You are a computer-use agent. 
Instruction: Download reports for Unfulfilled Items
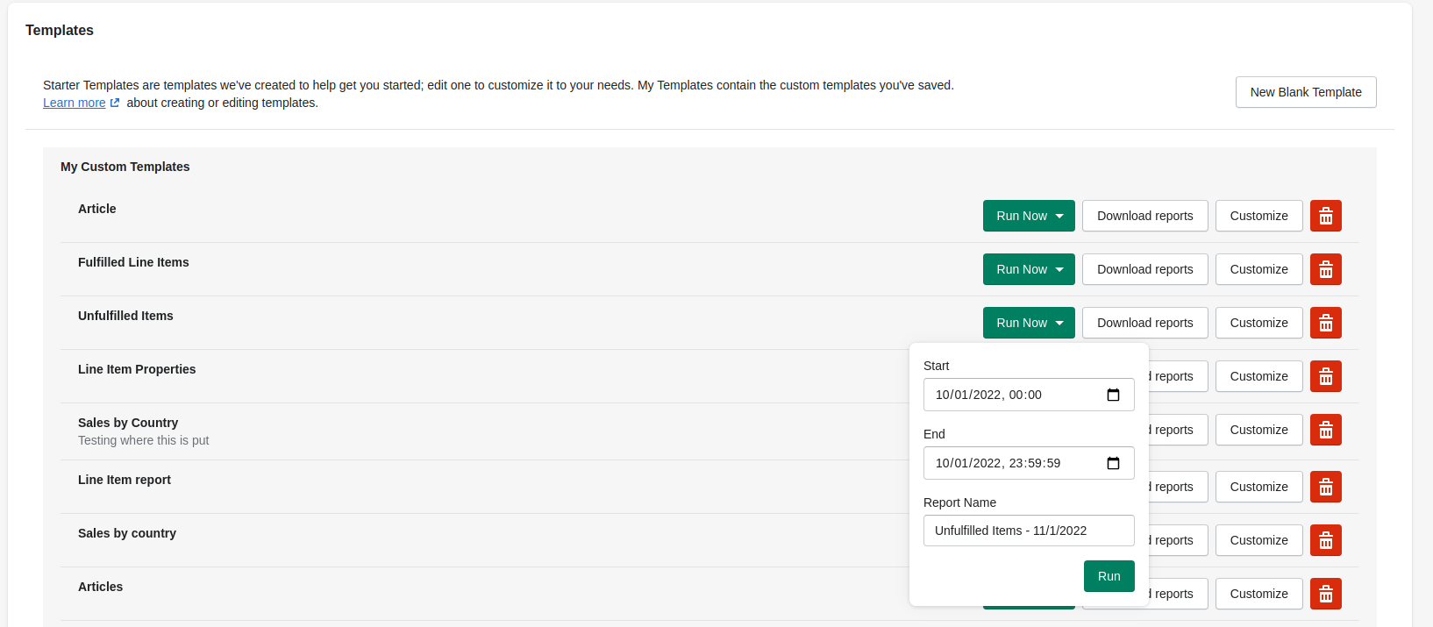pyautogui.click(x=1144, y=323)
